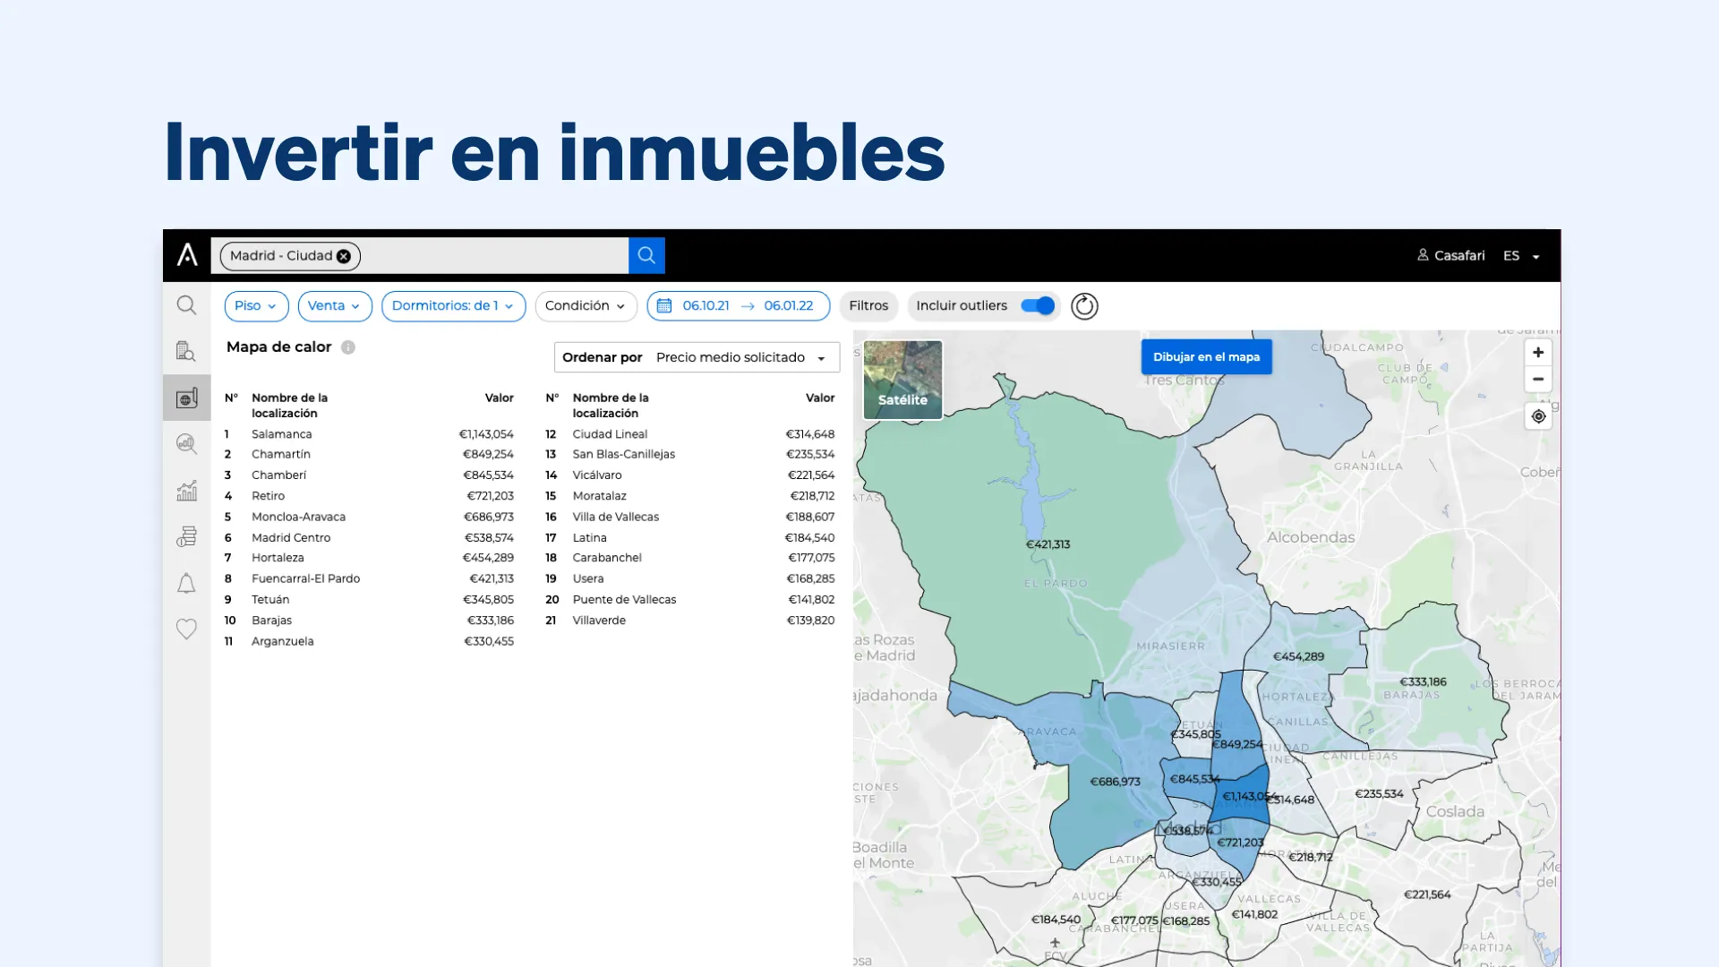The width and height of the screenshot is (1719, 967).
Task: Open the Ordenar por dropdown
Action: (x=697, y=357)
